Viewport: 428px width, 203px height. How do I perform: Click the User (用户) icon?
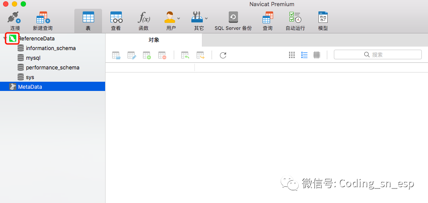[169, 18]
